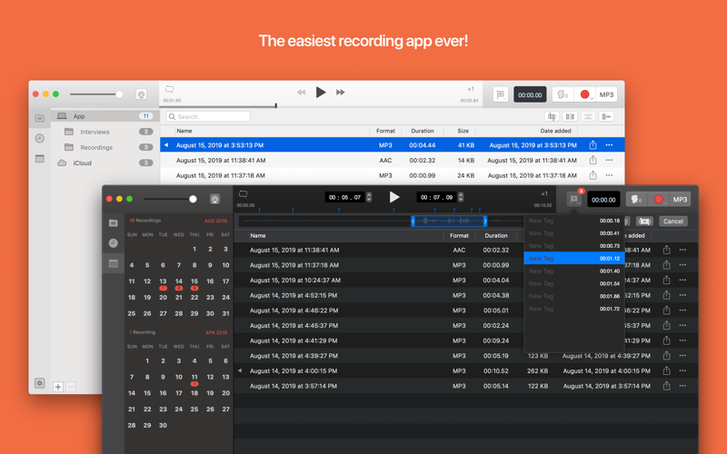The width and height of the screenshot is (727, 454).
Task: Select the New Tag at 00:01.72
Action: coord(574,309)
